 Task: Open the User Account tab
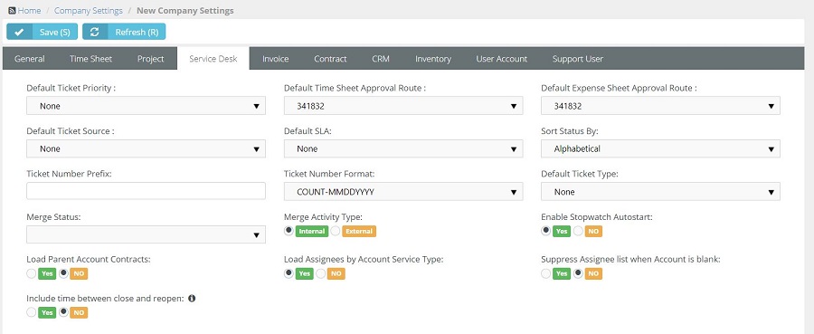click(501, 59)
